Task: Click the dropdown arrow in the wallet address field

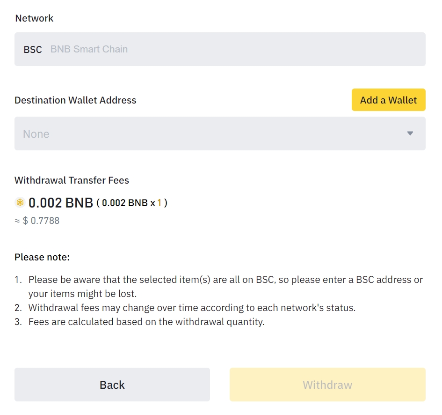Action: click(410, 133)
